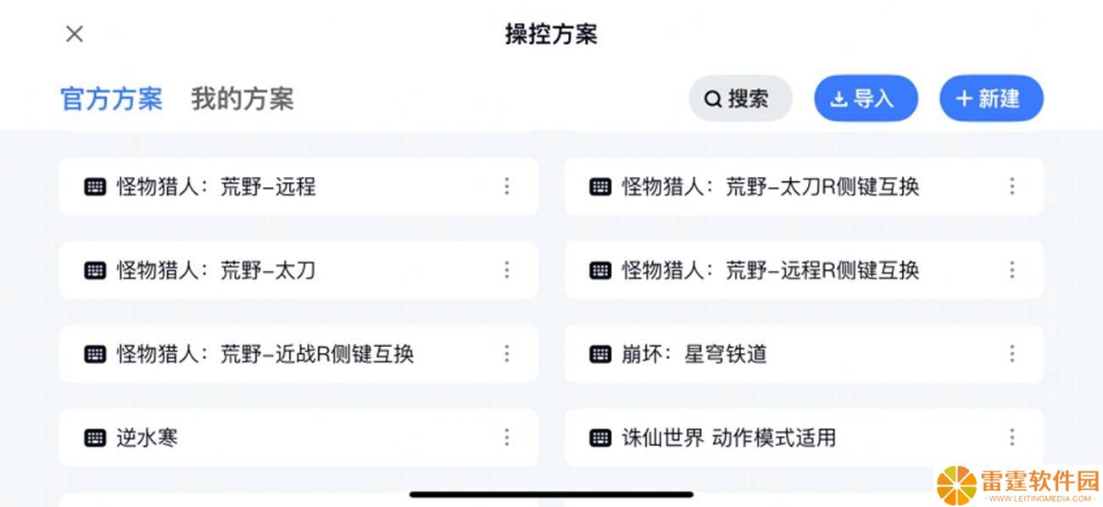The width and height of the screenshot is (1103, 507).
Task: Click the 新建 create button
Action: (x=991, y=98)
